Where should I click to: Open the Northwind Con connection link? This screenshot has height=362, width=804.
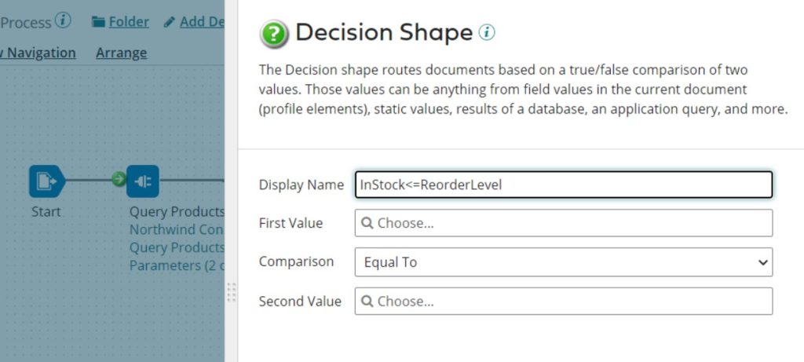(177, 229)
